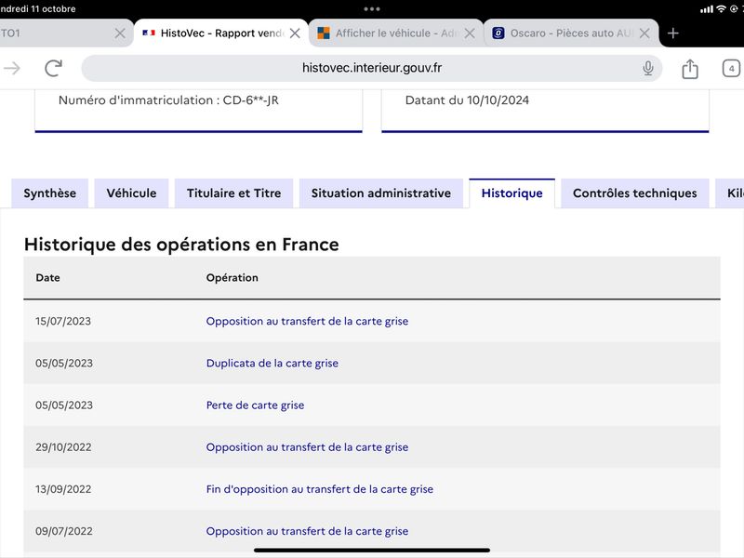This screenshot has height=558, width=744.
Task: Close the HistoVec tab
Action: (295, 33)
